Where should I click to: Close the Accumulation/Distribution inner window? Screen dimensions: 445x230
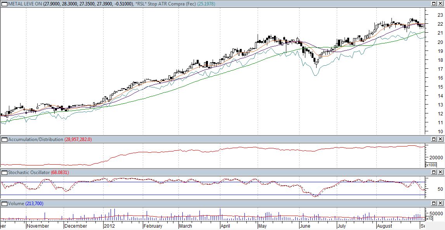[441, 139]
